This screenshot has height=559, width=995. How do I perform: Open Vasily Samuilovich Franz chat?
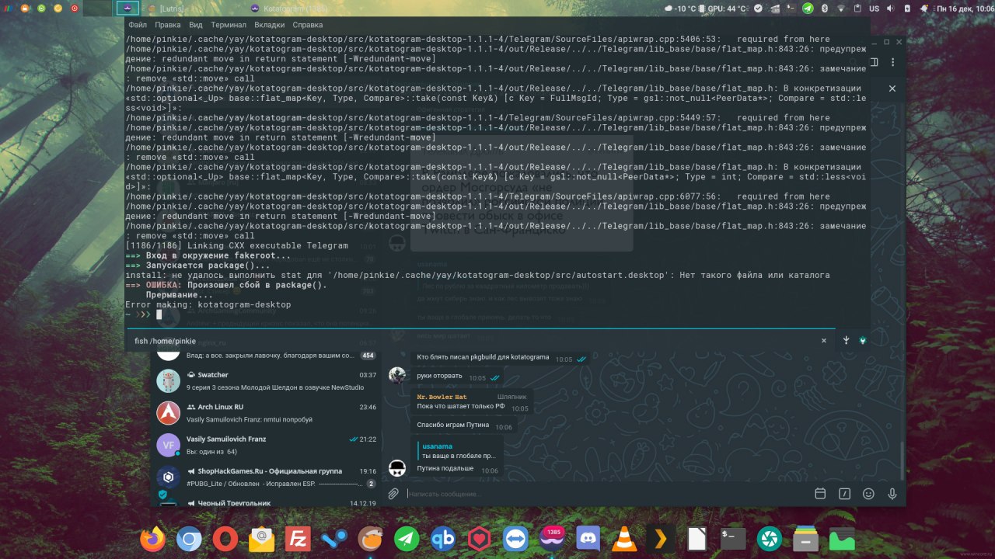click(266, 445)
